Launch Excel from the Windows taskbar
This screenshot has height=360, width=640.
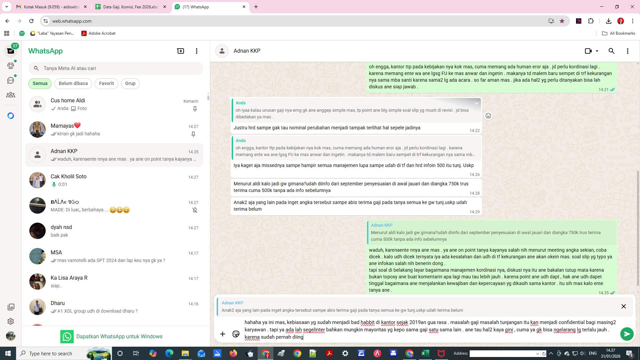[425, 353]
